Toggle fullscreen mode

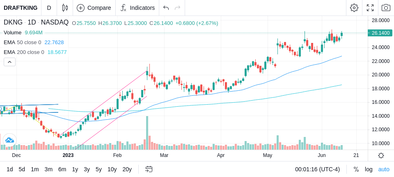(x=370, y=8)
